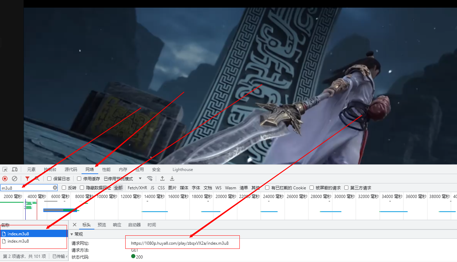The width and height of the screenshot is (457, 262).
Task: Tick the 反转 filter checkbox
Action: tap(64, 188)
